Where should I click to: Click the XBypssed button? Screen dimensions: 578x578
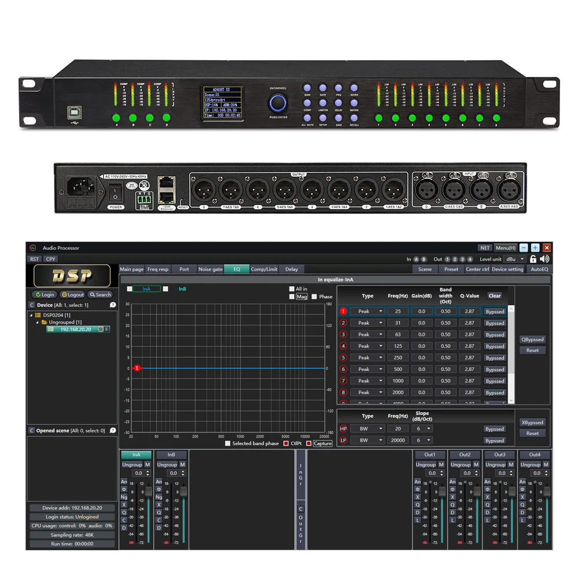click(x=532, y=423)
